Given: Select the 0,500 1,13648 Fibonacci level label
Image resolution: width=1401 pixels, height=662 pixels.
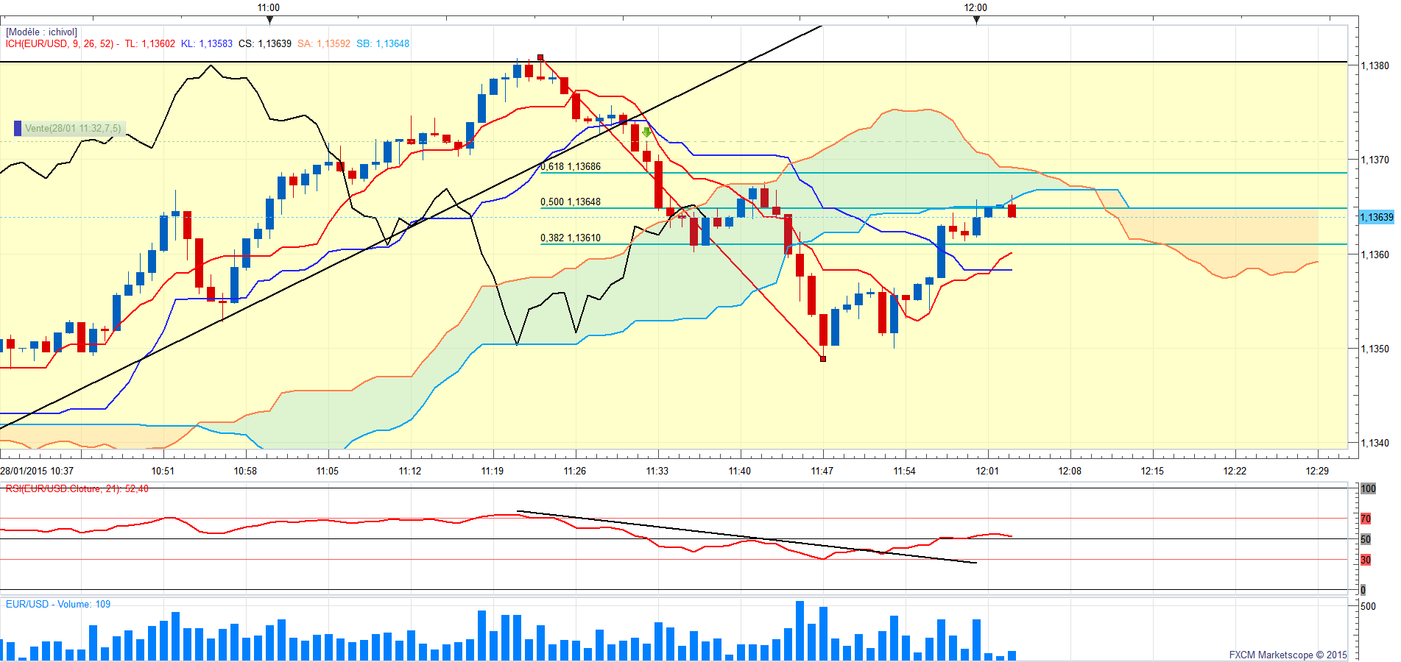Looking at the screenshot, I should click(571, 202).
